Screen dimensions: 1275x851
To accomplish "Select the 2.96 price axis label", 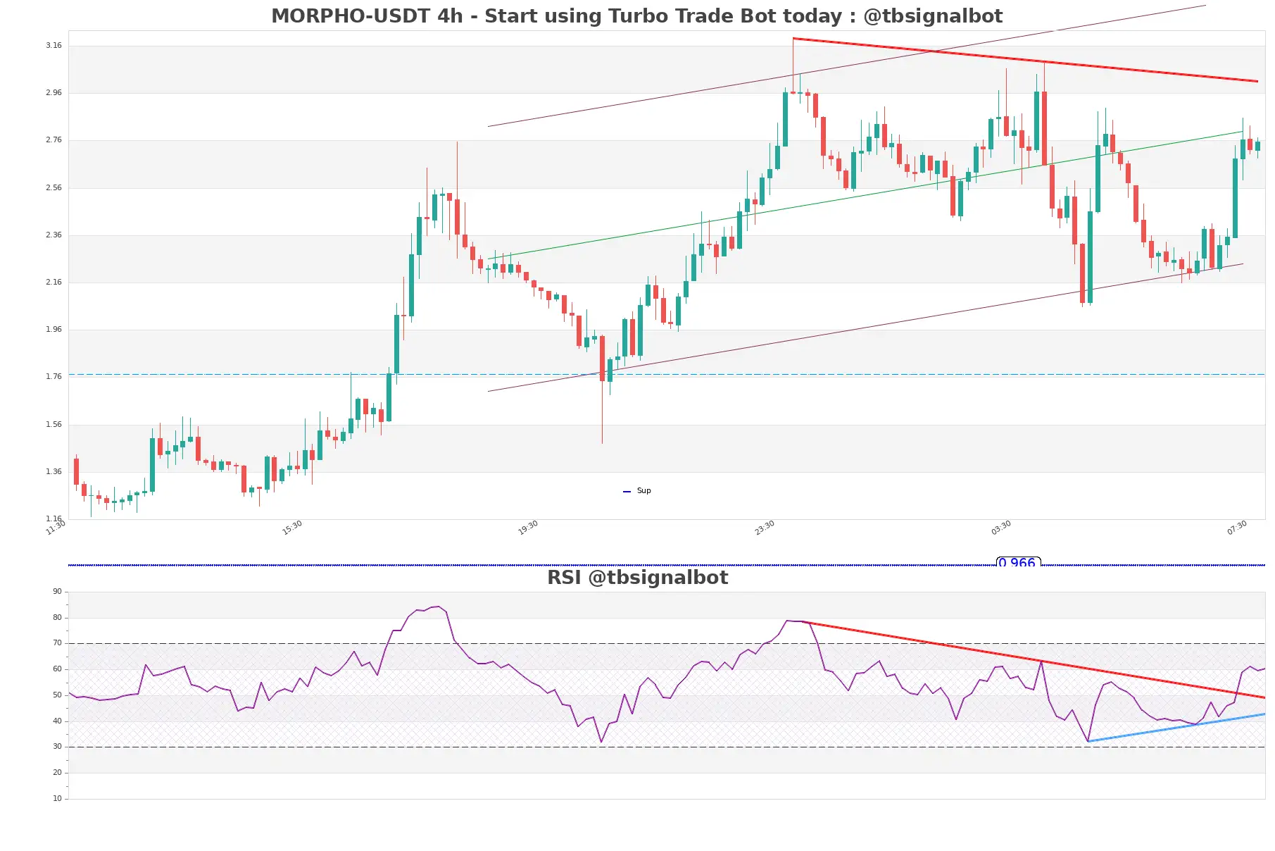I will (x=54, y=92).
